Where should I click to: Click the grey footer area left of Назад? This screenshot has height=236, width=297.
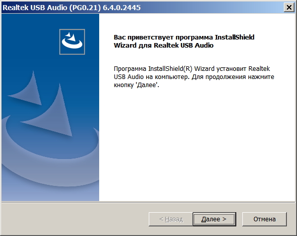pos(75,219)
